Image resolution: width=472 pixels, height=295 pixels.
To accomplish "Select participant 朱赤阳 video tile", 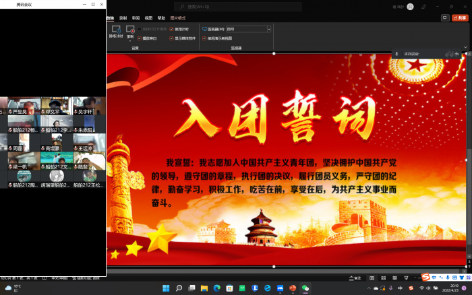I will pyautogui.click(x=89, y=124).
